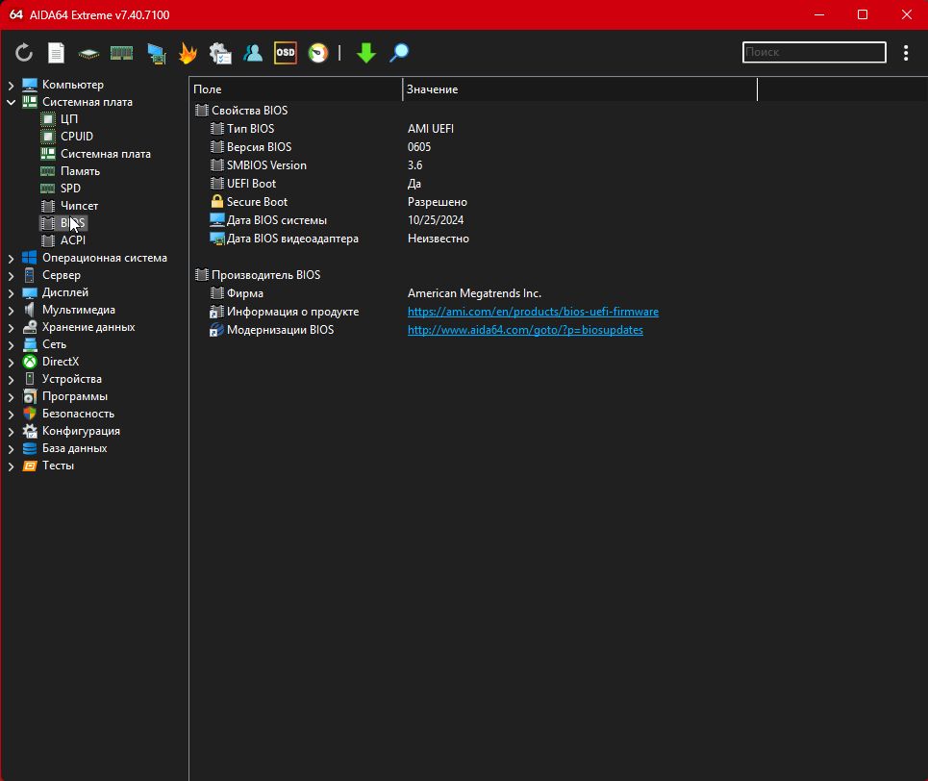Select the Память tree item

pos(80,171)
